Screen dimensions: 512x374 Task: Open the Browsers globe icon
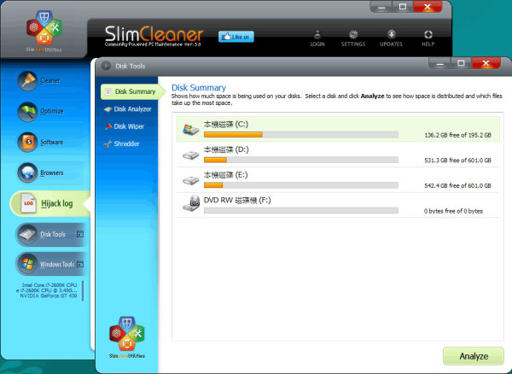point(27,172)
